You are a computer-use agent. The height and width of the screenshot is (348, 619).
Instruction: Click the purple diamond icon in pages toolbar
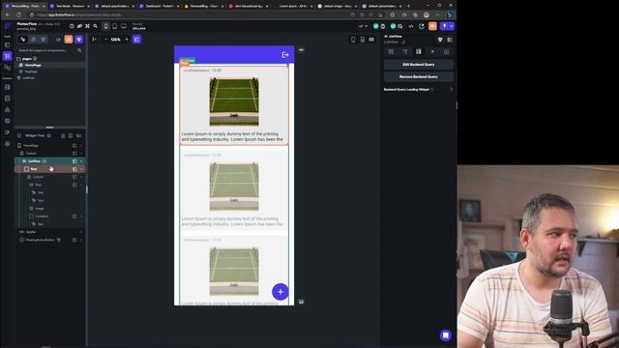pos(79,39)
